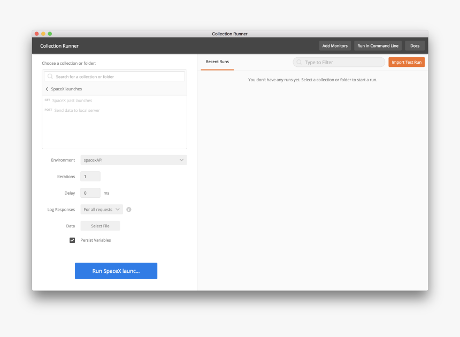Open the Environment dropdown showing spacexAPI
Image resolution: width=460 pixels, height=337 pixels.
(134, 160)
